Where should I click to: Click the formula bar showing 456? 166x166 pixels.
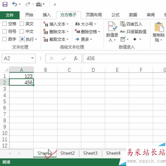124,58
